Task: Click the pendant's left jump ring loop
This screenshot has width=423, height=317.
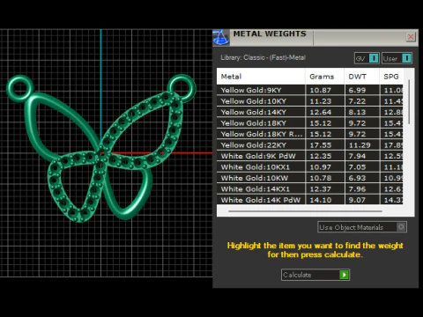Action: click(x=20, y=88)
